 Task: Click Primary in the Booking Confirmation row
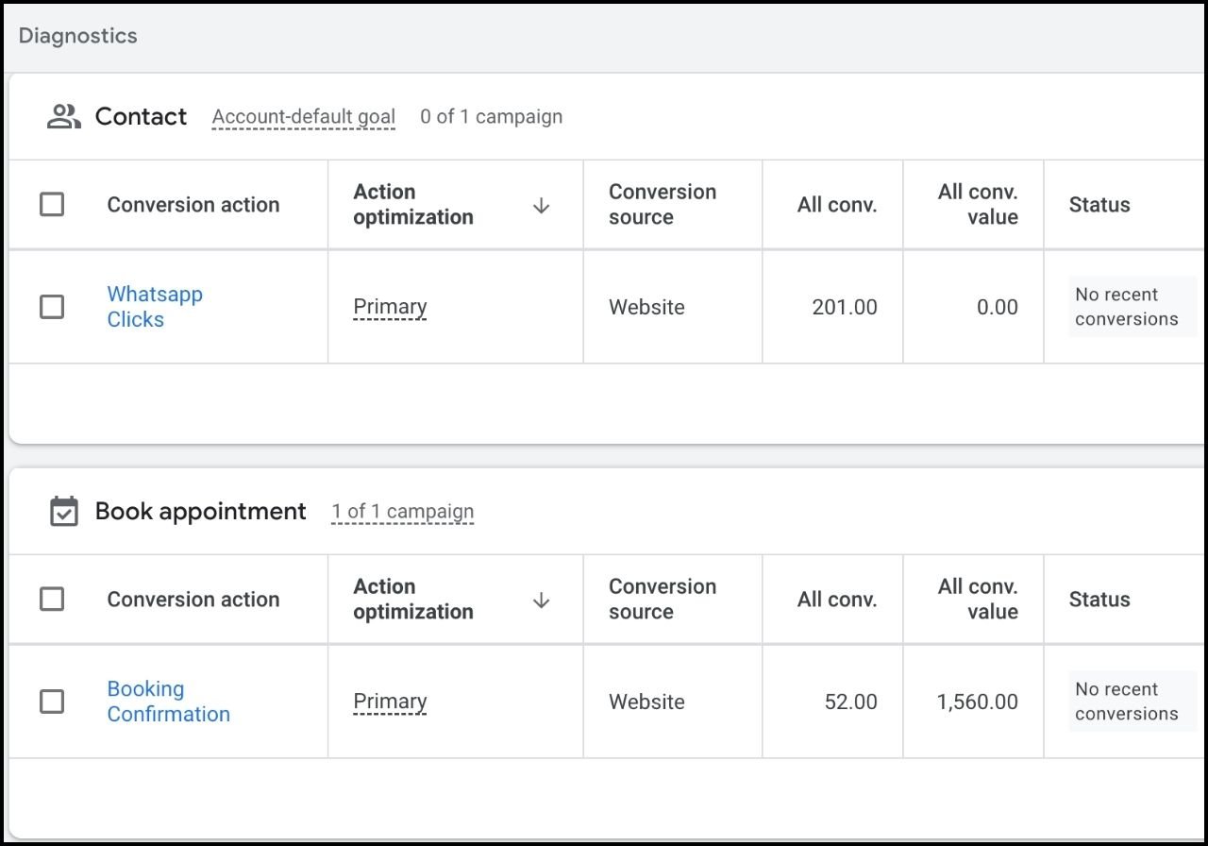[x=390, y=702]
